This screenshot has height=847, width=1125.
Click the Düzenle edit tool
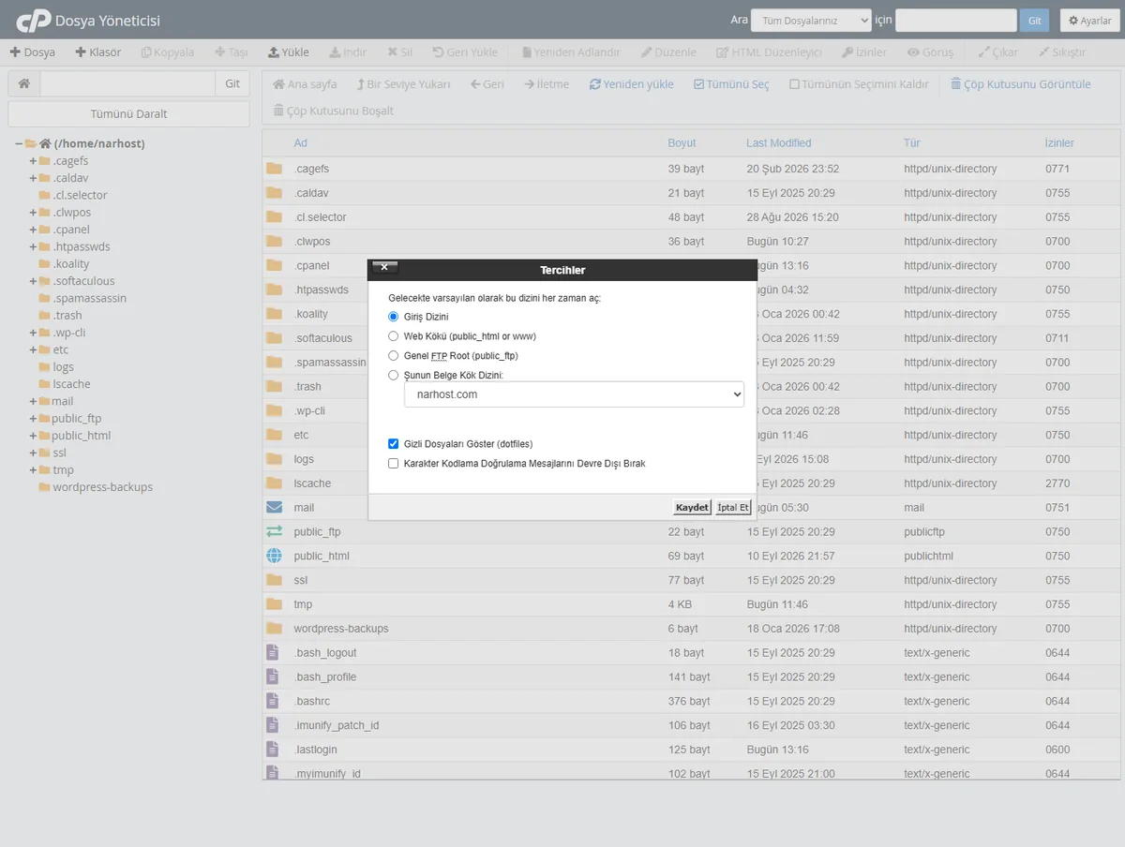click(668, 52)
